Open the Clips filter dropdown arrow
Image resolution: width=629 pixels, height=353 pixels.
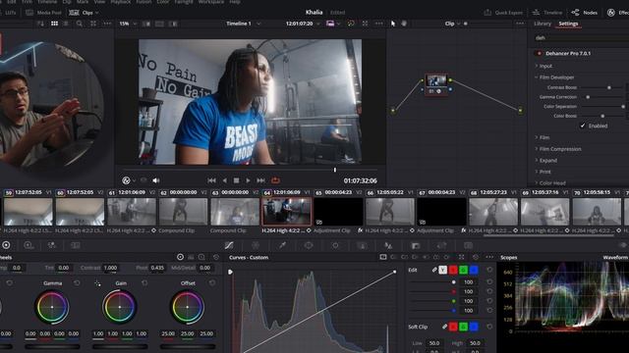97,13
